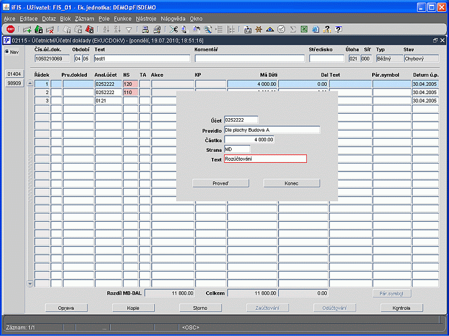Click the printer icon
The image size is (449, 336).
[145, 29]
